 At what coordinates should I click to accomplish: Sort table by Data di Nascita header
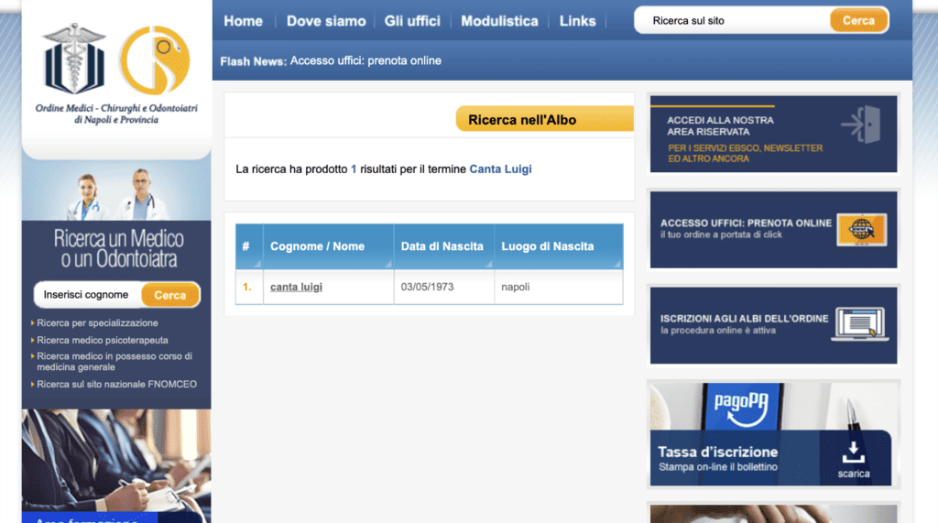coord(444,246)
